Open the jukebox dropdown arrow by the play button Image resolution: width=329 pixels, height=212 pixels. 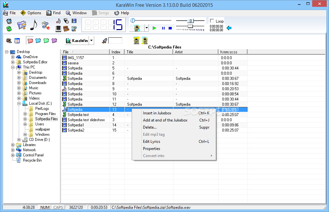click(147, 28)
